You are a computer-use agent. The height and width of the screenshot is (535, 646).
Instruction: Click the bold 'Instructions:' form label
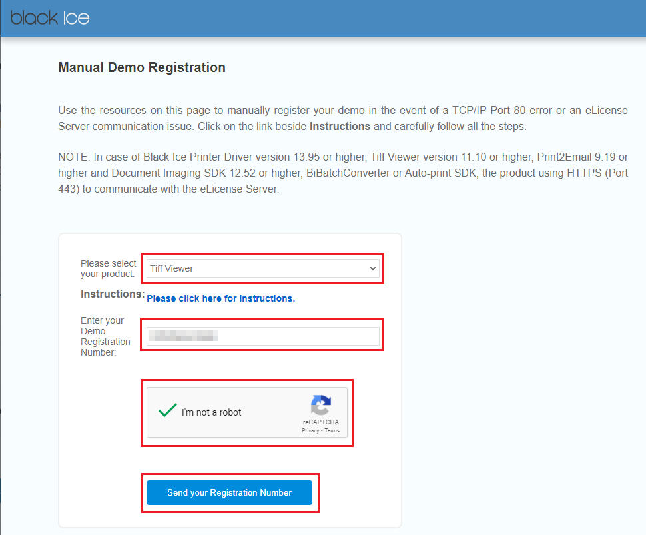tap(113, 294)
